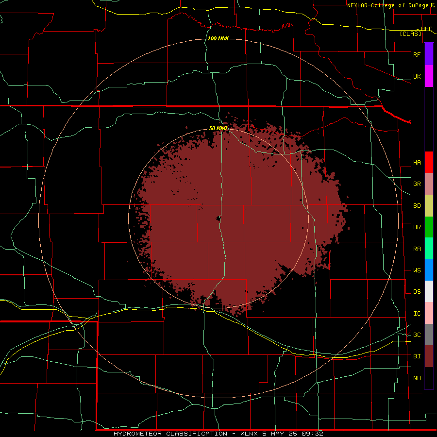Select the BI legend label

(x=417, y=356)
